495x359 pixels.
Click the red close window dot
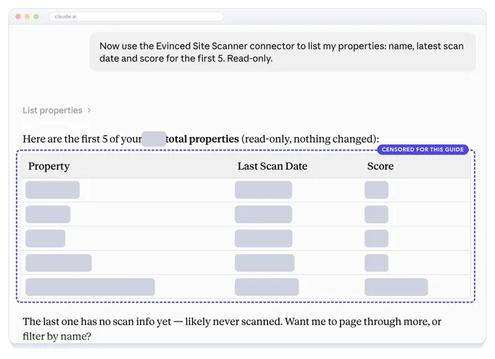click(x=18, y=16)
